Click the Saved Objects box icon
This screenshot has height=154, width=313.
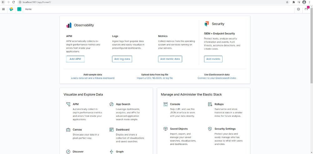pos(166,129)
